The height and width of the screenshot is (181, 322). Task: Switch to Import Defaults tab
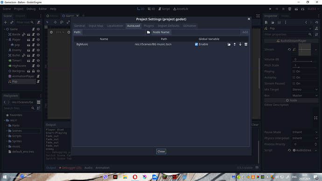pyautogui.click(x=168, y=26)
